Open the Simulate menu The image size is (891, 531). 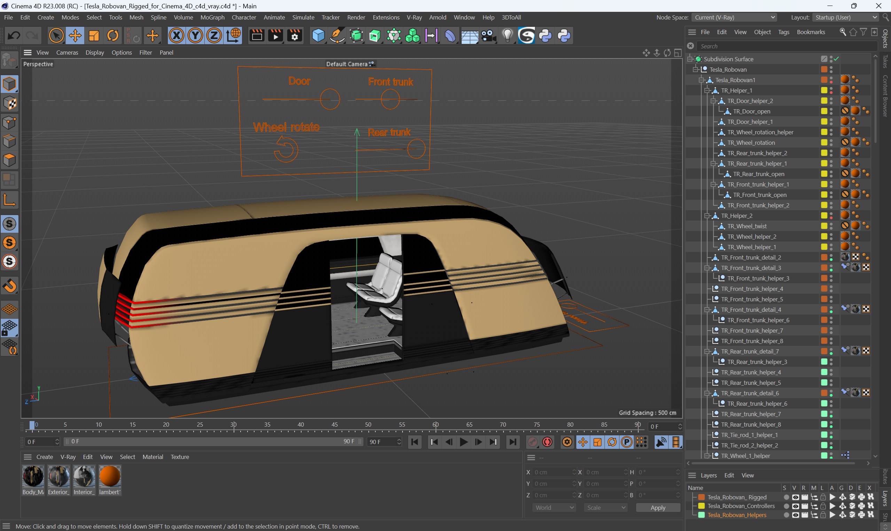click(303, 17)
